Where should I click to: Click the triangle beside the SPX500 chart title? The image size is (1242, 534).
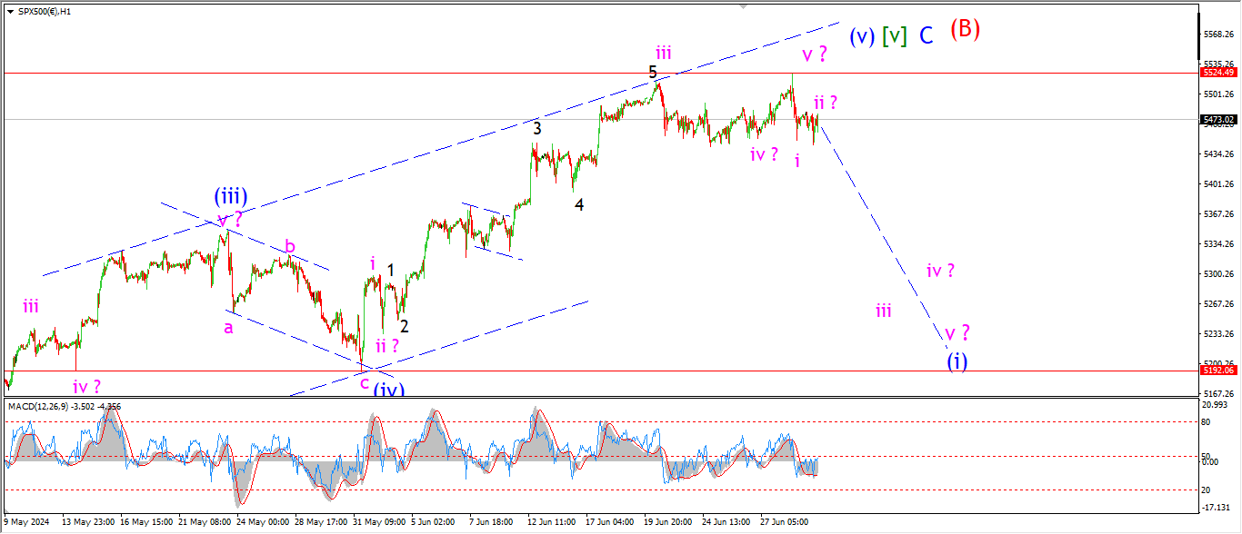(x=11, y=11)
